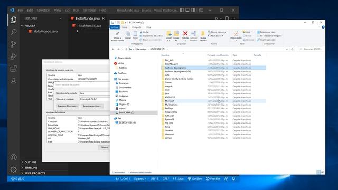Select Descargas in the navigation pane
This screenshot has height=190, width=338.
point(124,83)
